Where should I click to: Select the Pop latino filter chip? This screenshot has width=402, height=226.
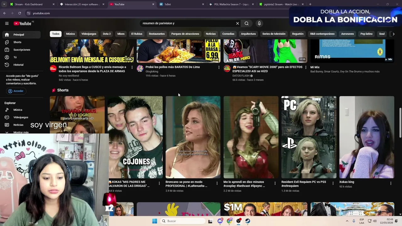pos(367,34)
